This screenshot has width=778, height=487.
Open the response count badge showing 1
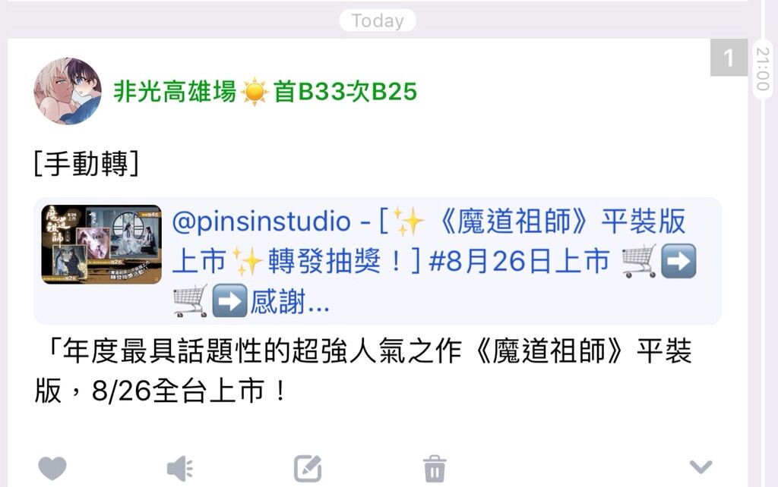tap(729, 58)
